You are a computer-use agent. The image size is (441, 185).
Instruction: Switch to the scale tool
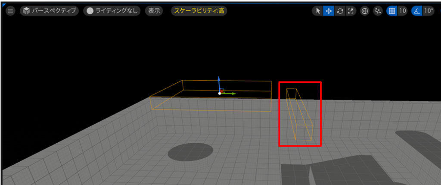351,11
